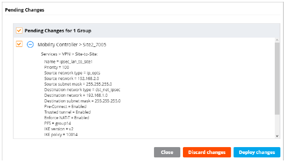Click scrollbar down arrow in changes list
Image resolution: width=286 pixels, height=163 pixels.
[277, 136]
